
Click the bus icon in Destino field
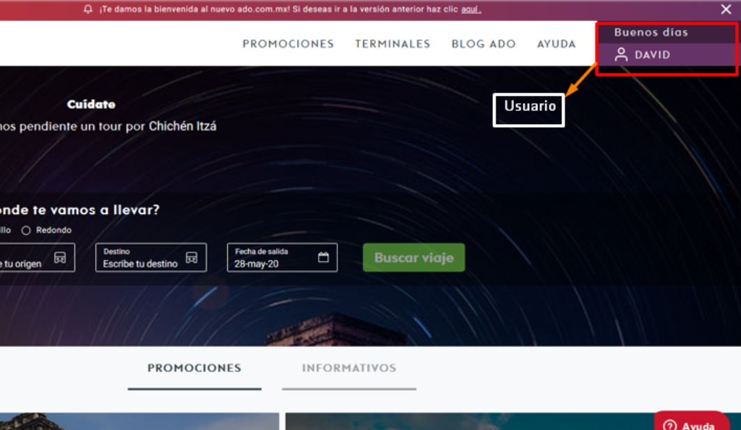[x=192, y=257]
